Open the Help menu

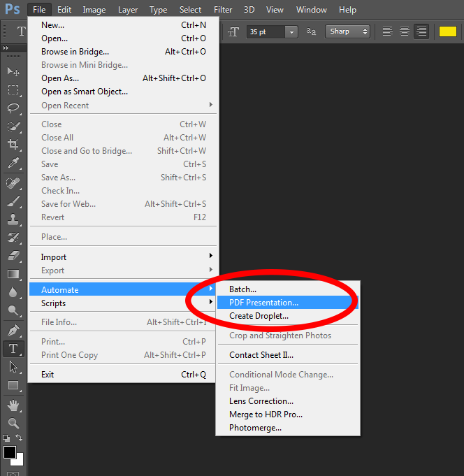[347, 10]
